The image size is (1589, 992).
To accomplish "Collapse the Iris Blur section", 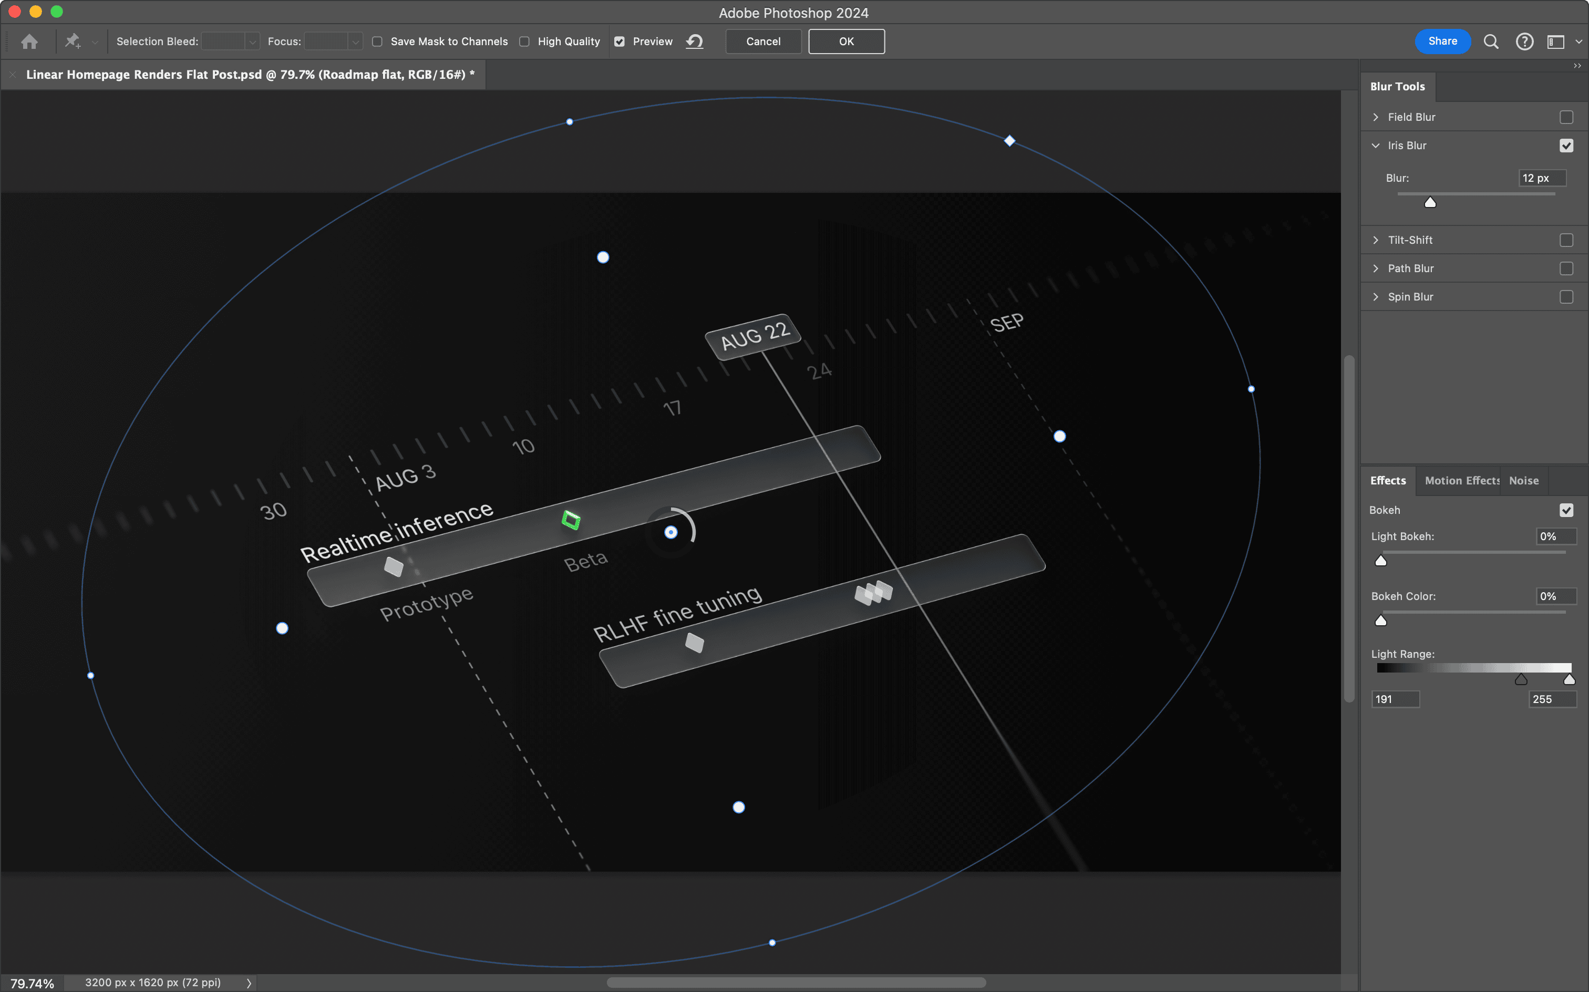I will [x=1376, y=145].
